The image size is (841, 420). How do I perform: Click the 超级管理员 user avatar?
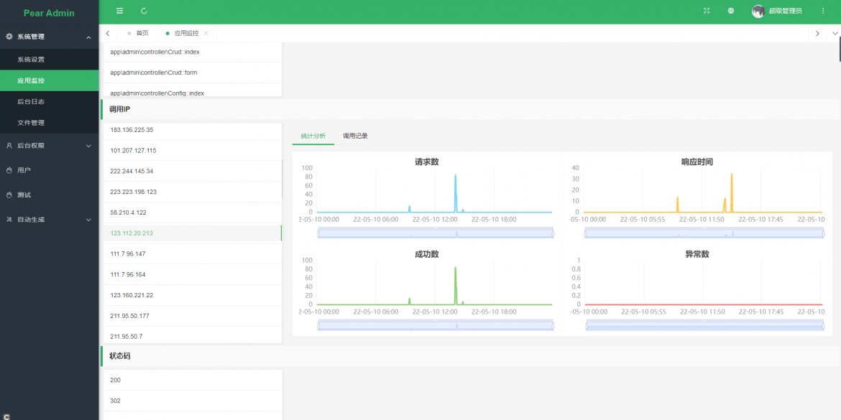(758, 11)
